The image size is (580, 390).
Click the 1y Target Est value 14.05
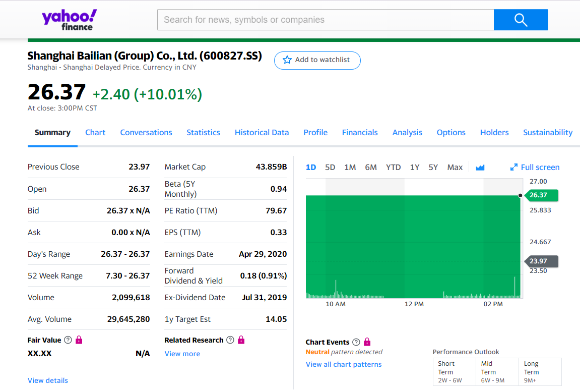(x=276, y=319)
